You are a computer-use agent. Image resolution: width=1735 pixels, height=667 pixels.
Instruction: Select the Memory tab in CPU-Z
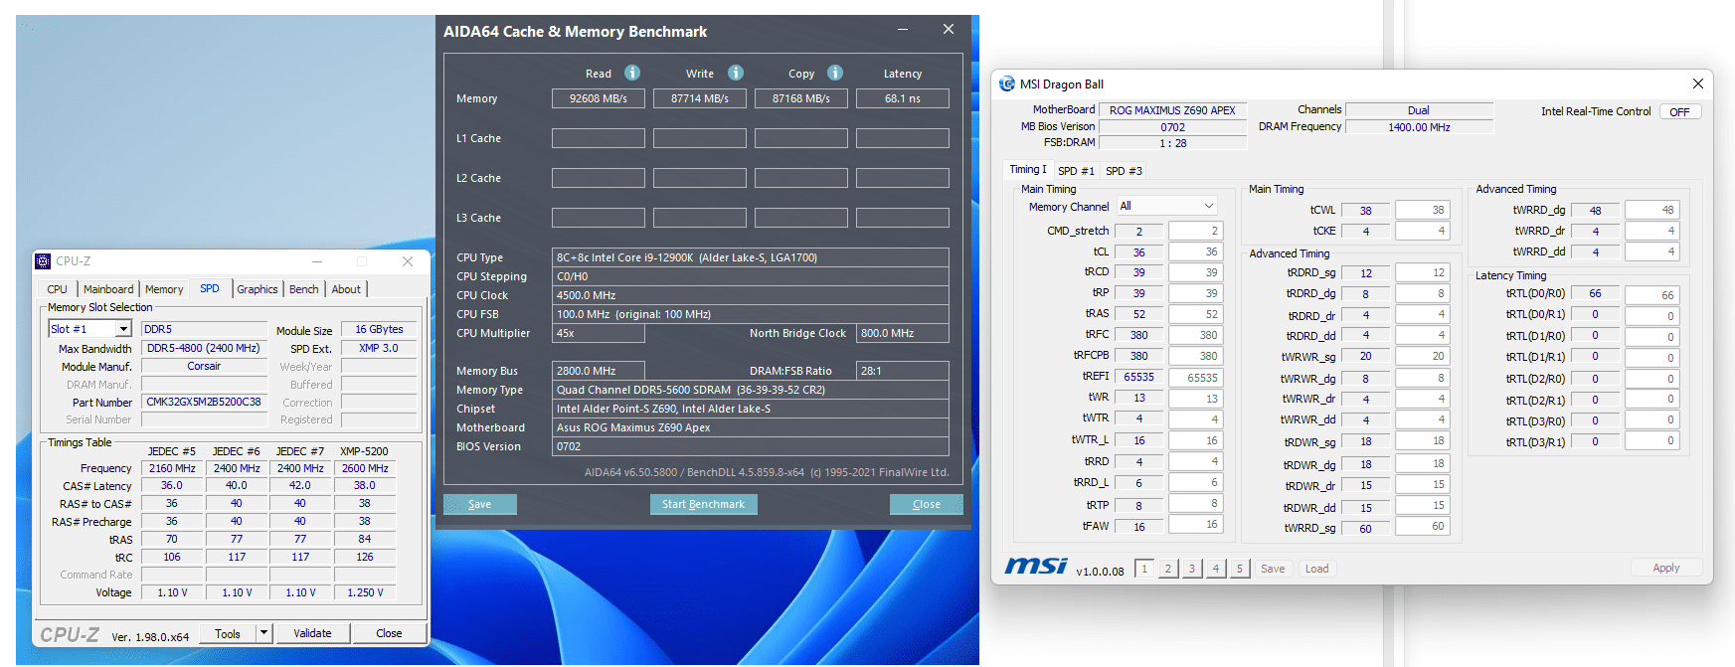click(164, 289)
